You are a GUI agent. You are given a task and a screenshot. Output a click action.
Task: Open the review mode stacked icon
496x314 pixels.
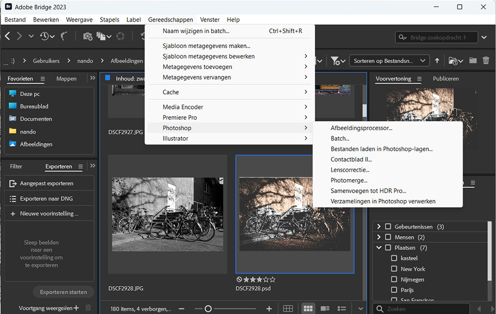[x=104, y=36]
